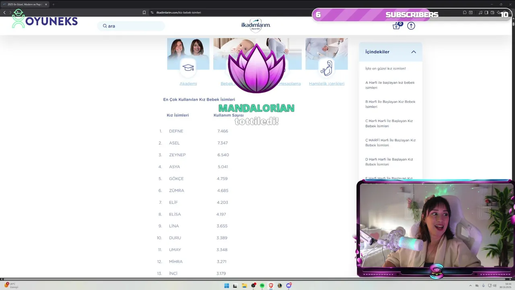Select the name UMAY in the list
The image size is (515, 290).
pyautogui.click(x=175, y=250)
